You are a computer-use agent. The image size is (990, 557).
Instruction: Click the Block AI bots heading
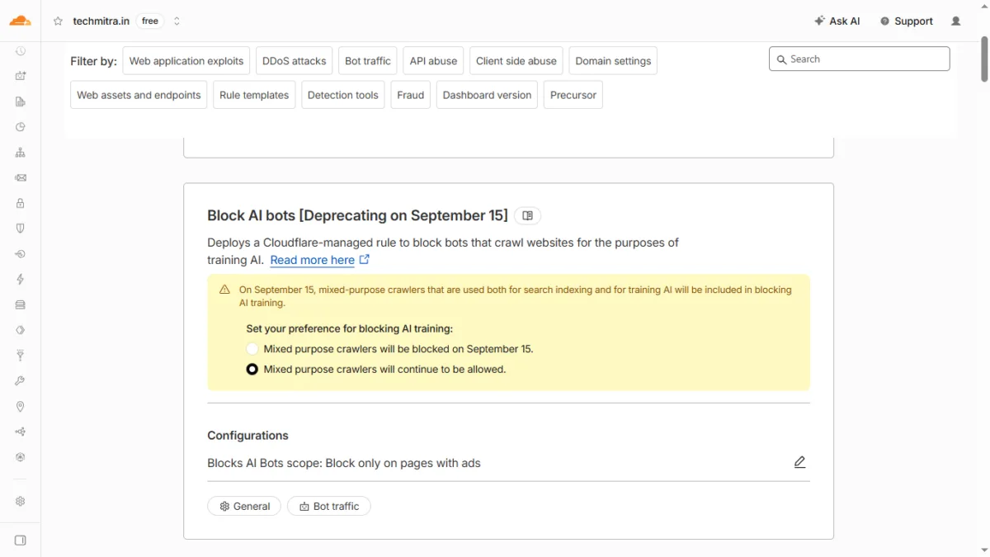pyautogui.click(x=357, y=215)
